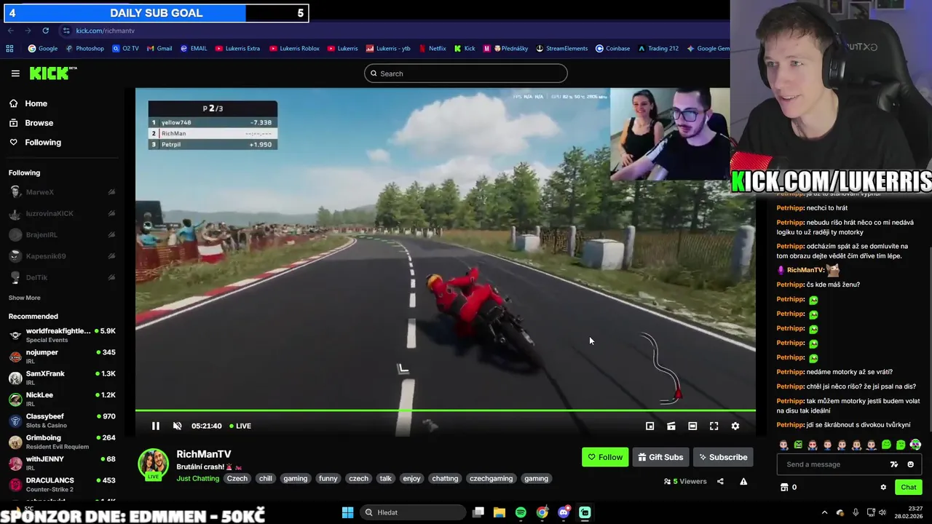
Task: Open the Just Chatting category link
Action: click(197, 478)
